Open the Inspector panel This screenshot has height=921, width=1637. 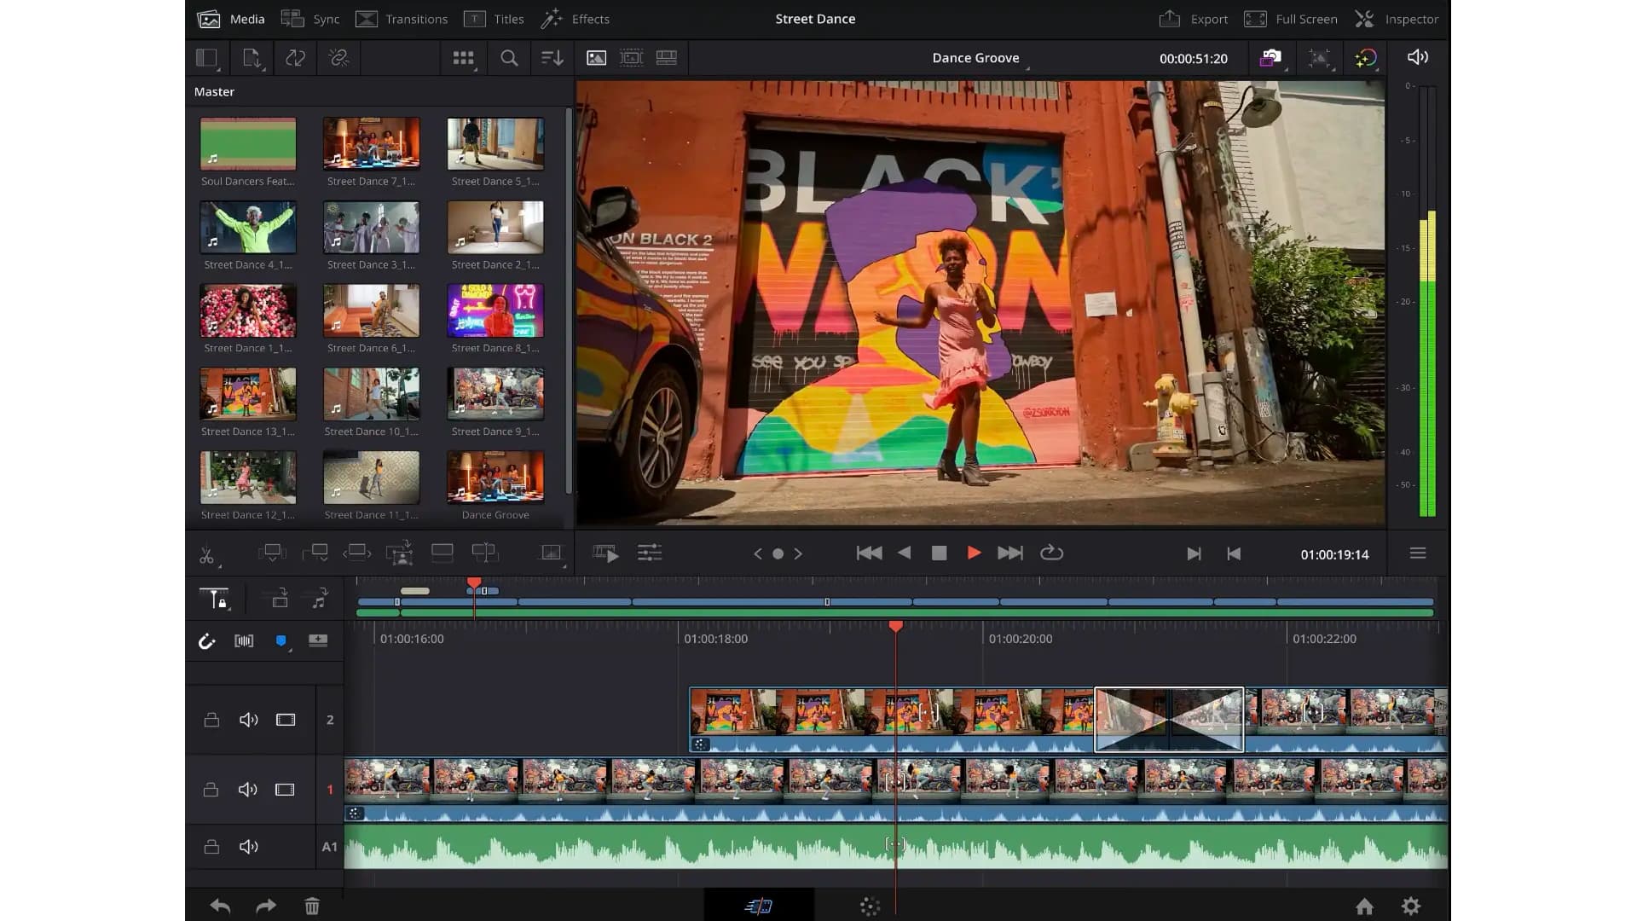pos(1397,18)
